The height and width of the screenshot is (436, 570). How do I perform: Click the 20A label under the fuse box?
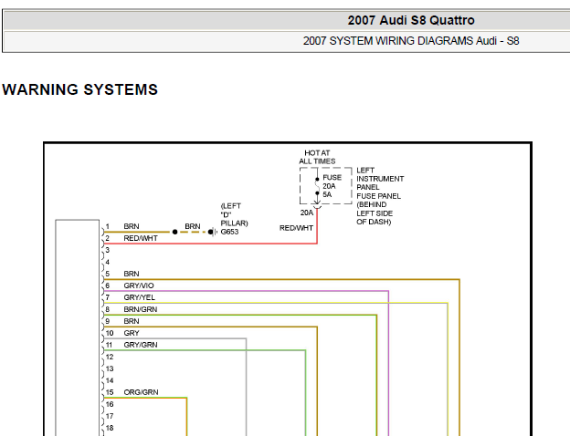pyautogui.click(x=306, y=213)
